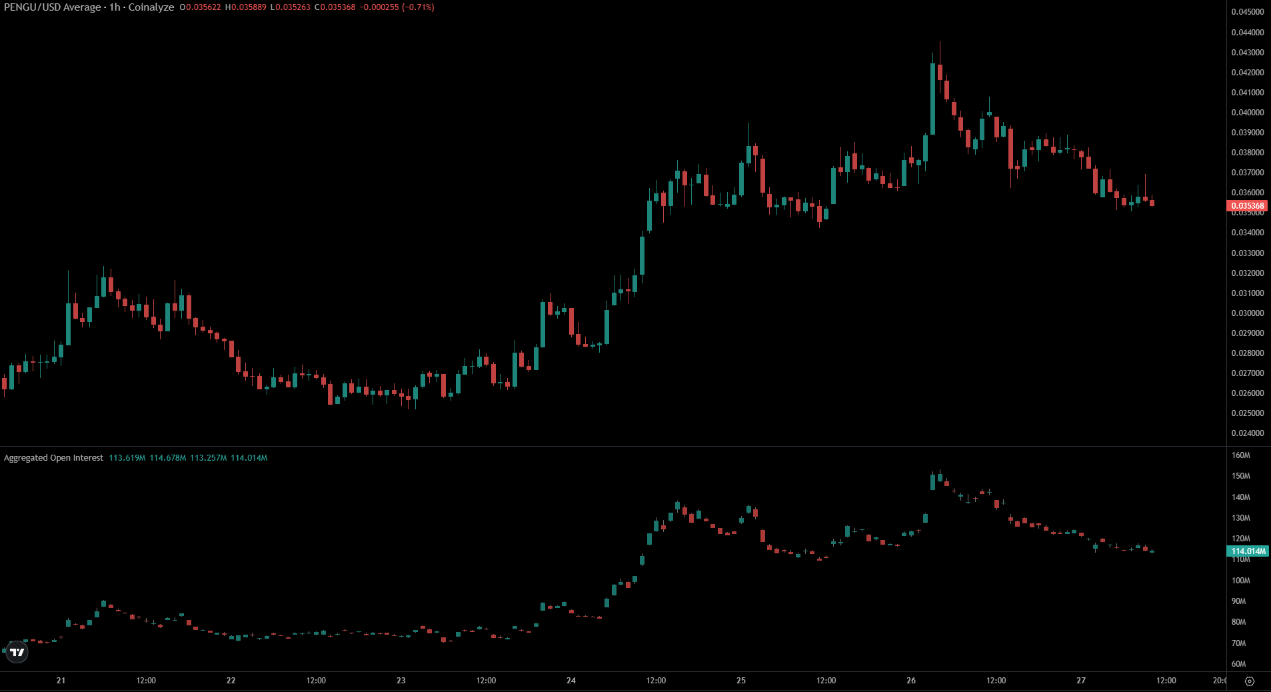Viewport: 1271px width, 692px height.
Task: Click the date label 21 on time axis
Action: pos(61,681)
